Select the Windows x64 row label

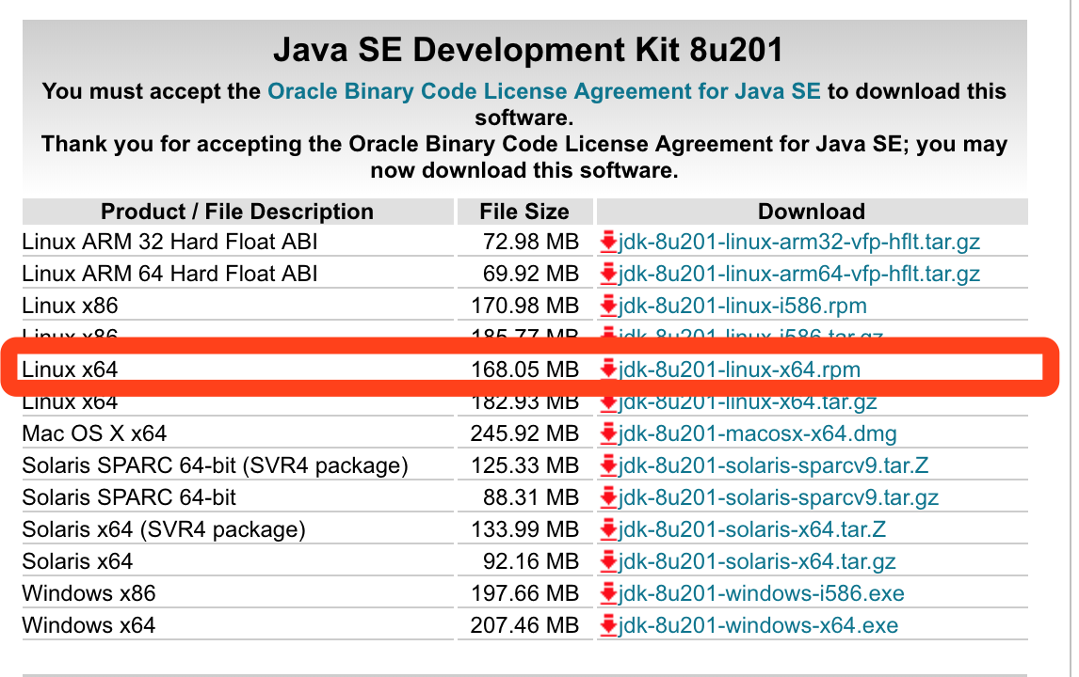(89, 625)
